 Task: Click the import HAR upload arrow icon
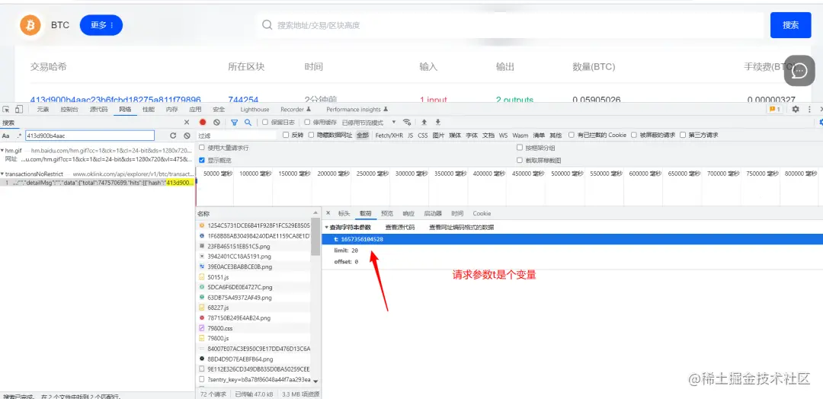(x=424, y=122)
